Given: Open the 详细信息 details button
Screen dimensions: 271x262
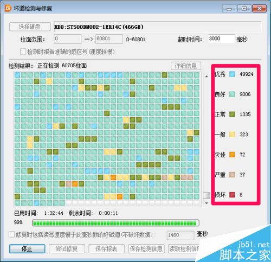Looking at the screenshot, I should pyautogui.click(x=186, y=66).
